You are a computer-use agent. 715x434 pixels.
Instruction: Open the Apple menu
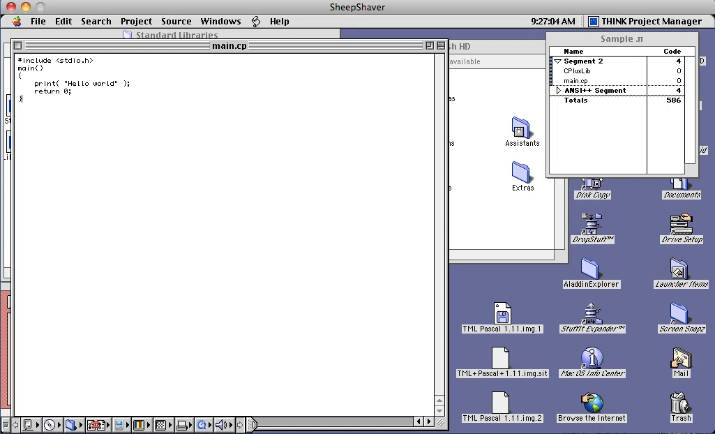pos(17,22)
